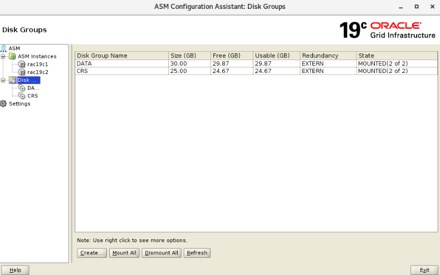Select CRS disk group name cell in table

tap(121, 71)
